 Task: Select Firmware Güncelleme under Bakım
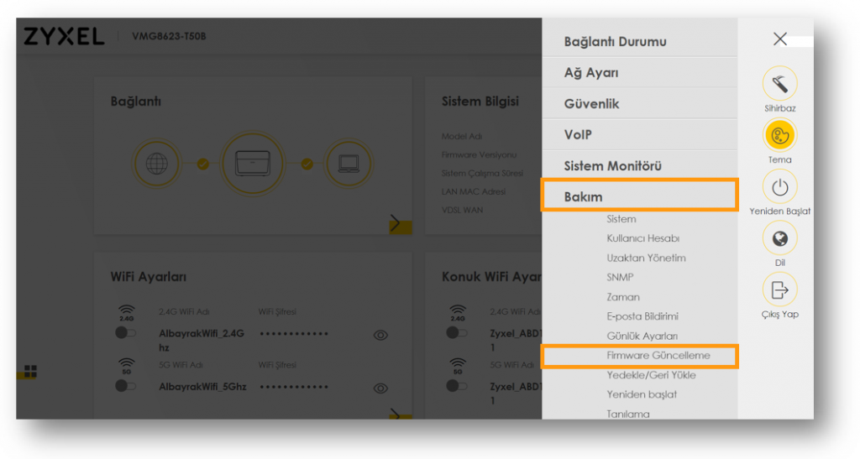click(x=658, y=356)
